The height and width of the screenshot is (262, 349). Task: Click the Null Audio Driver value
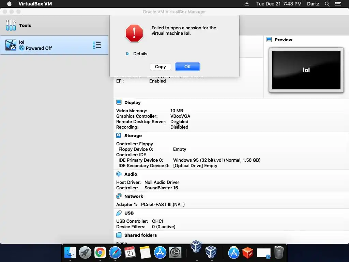[x=162, y=182]
